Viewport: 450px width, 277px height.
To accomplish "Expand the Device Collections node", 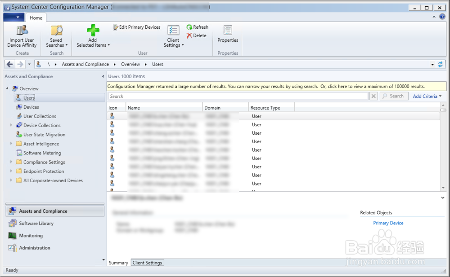I will click(11, 125).
